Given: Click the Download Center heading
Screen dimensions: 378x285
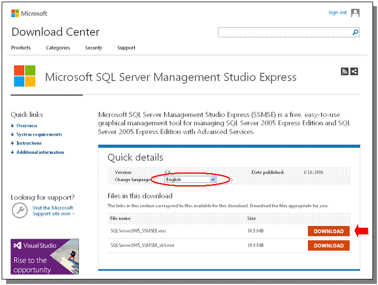Looking at the screenshot, I should (x=56, y=32).
